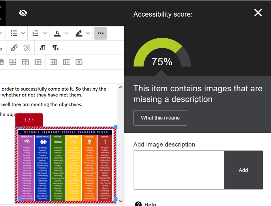Open the bullet list style dropdown
This screenshot has height=206, width=271.
(23, 33)
